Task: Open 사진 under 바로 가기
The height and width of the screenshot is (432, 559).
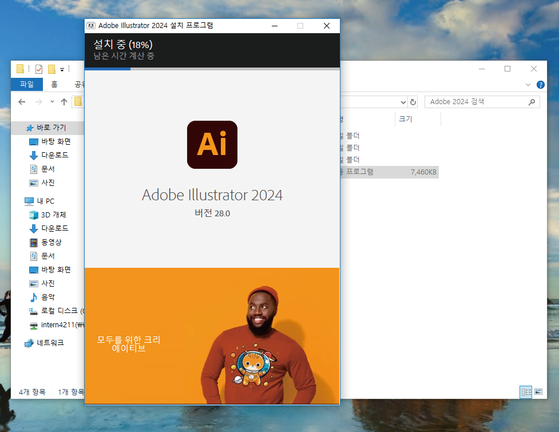Action: (47, 183)
